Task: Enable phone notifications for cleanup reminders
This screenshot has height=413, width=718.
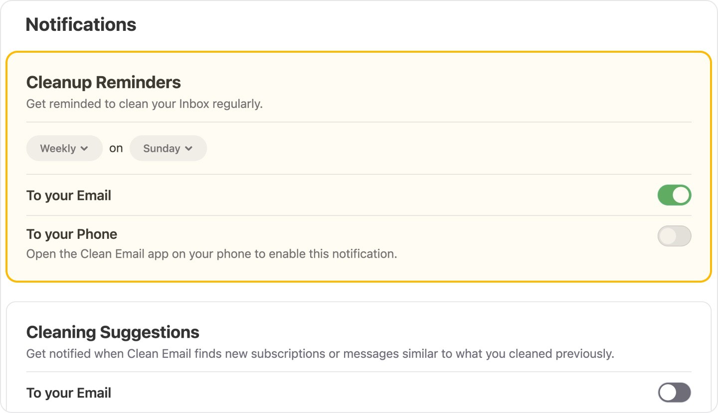Action: (x=674, y=236)
